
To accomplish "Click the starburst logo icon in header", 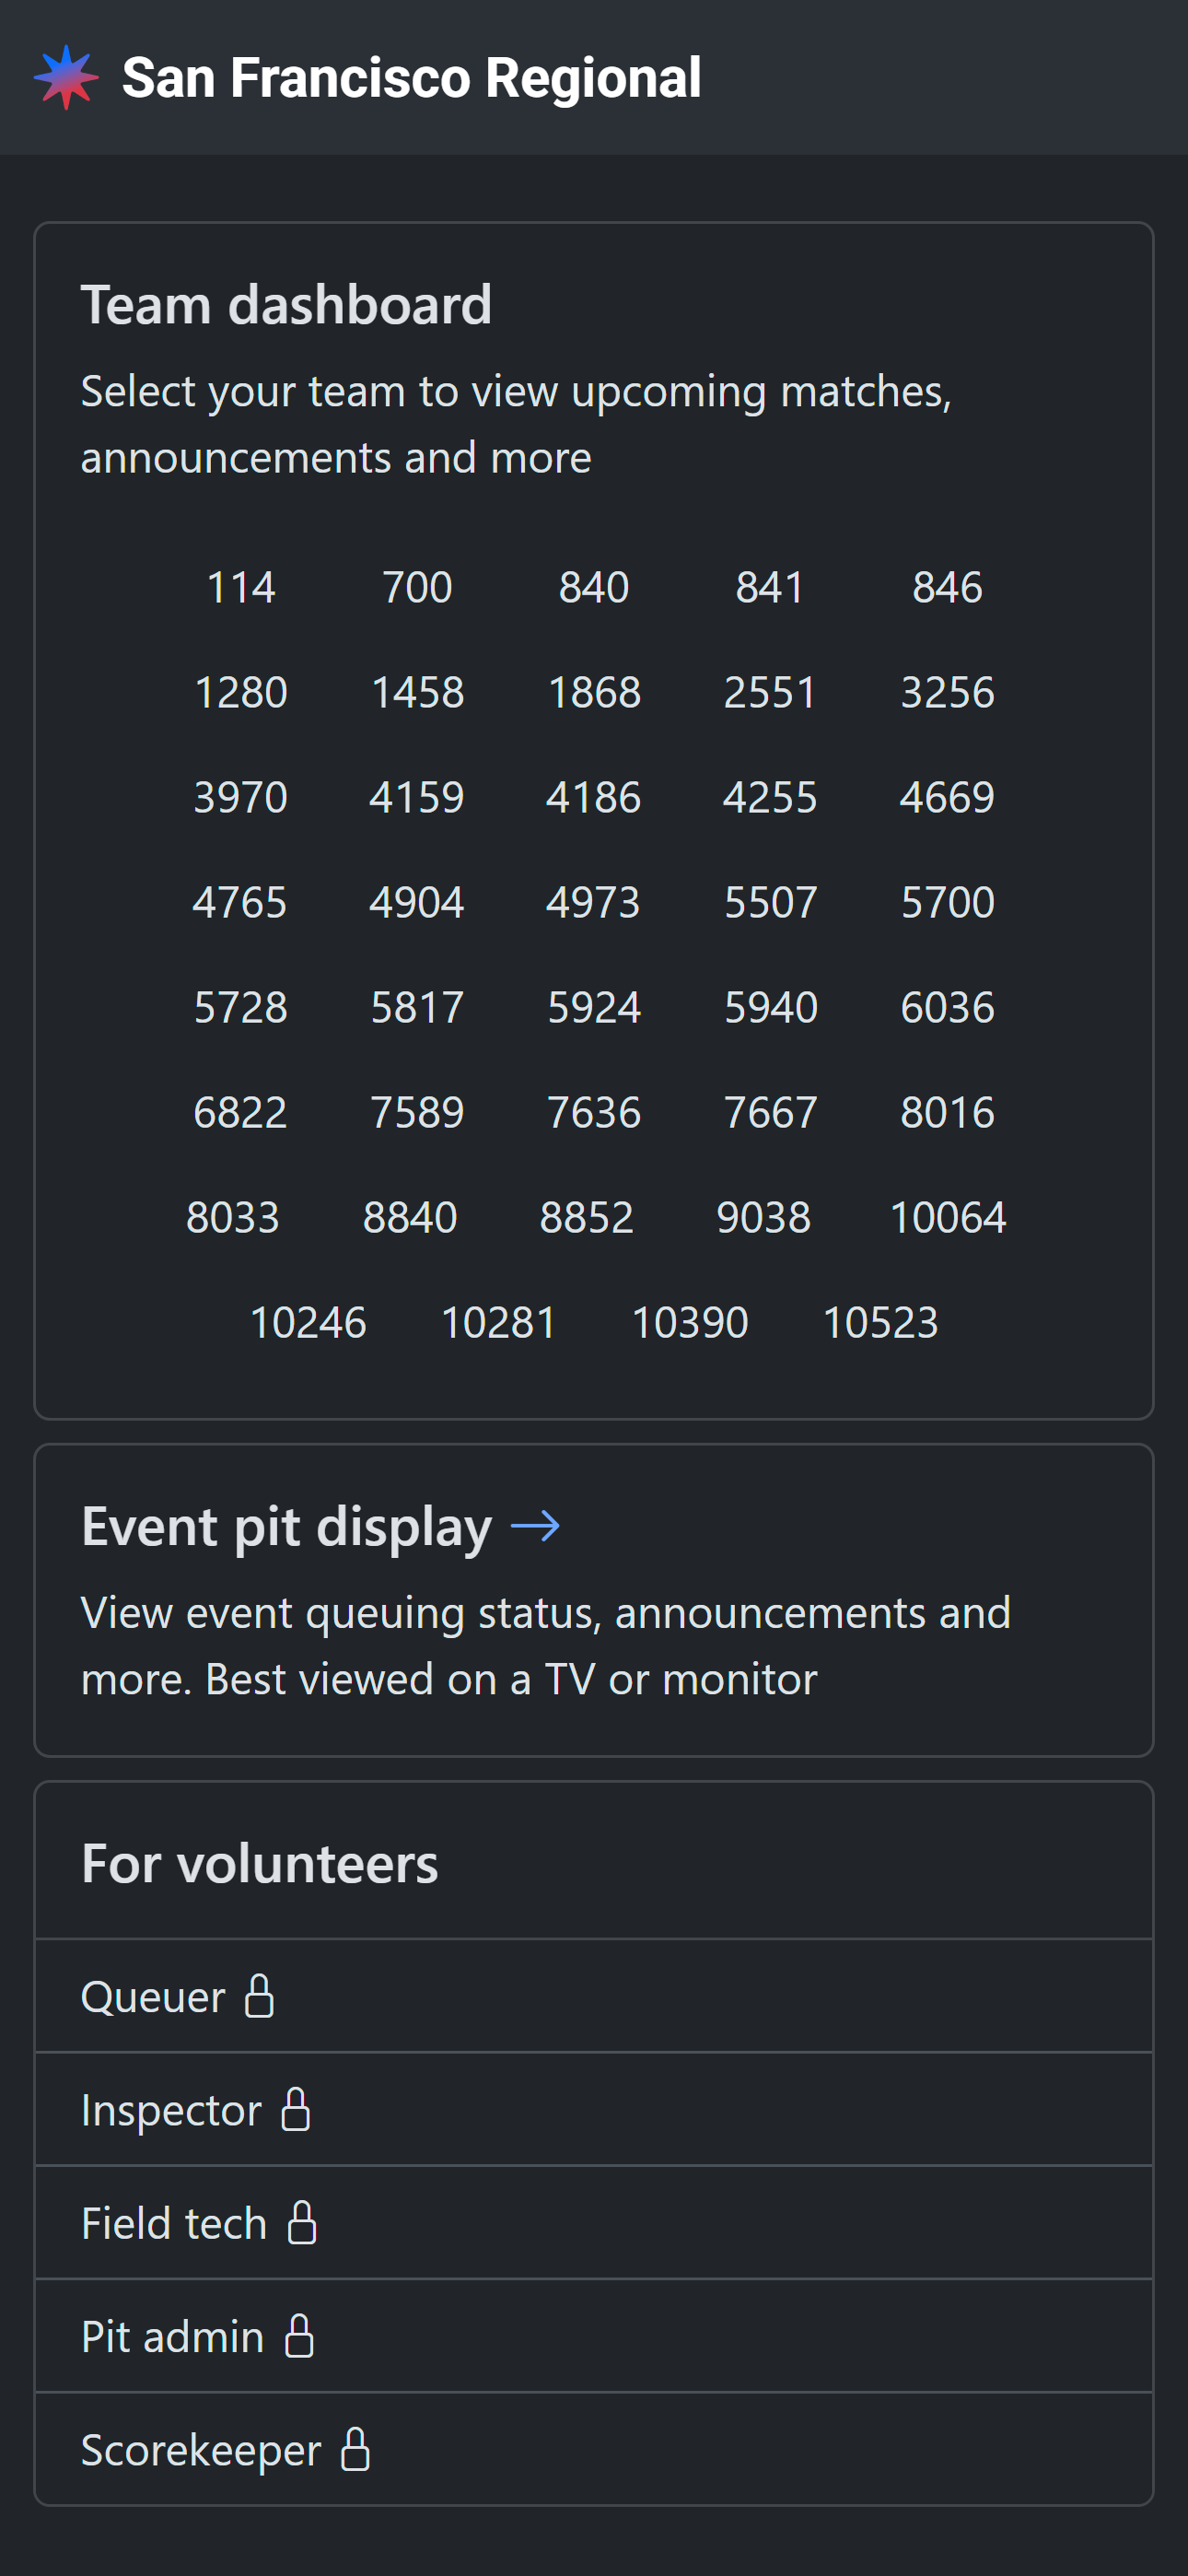I will point(66,77).
